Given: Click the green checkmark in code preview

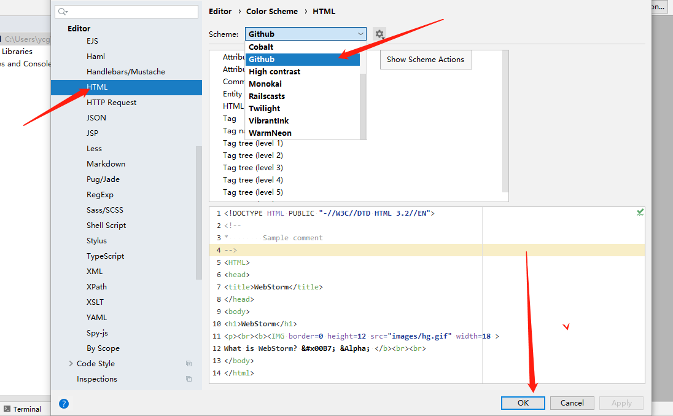Looking at the screenshot, I should pyautogui.click(x=640, y=212).
